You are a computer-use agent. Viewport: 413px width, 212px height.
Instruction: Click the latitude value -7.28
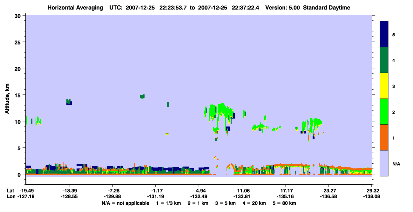pos(114,191)
